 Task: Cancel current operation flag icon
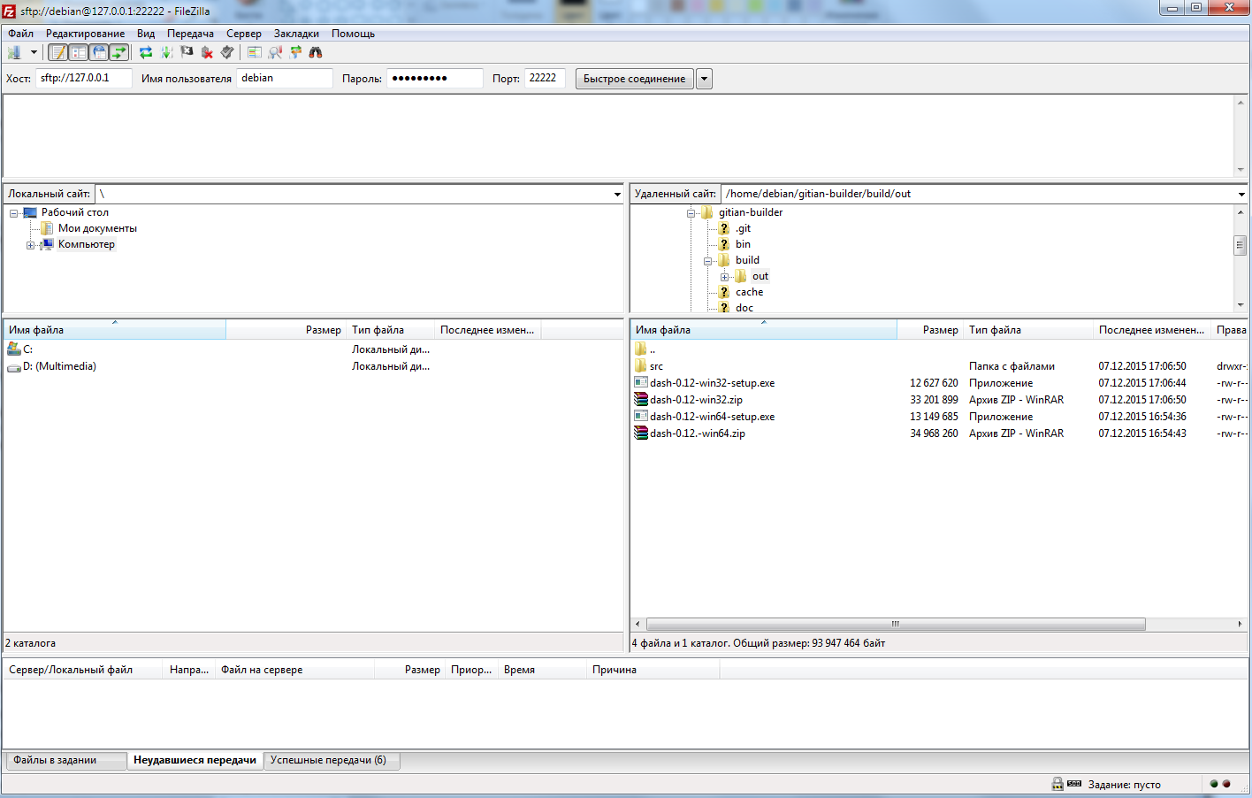coord(187,52)
